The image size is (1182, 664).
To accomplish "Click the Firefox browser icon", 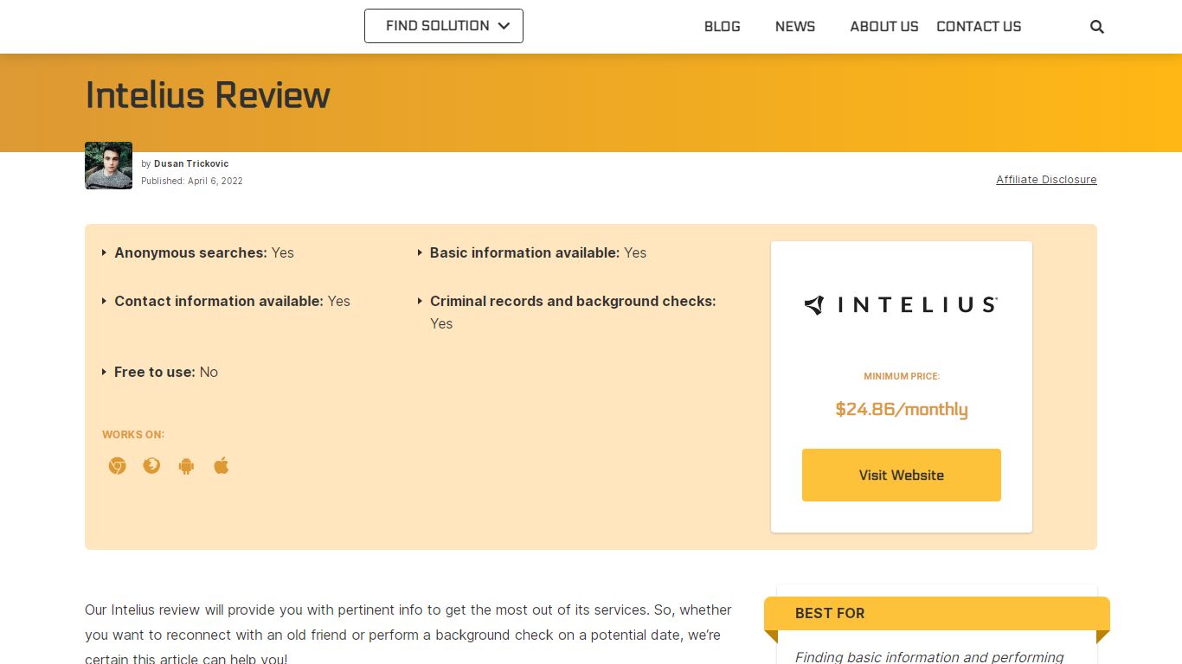I will pos(151,466).
